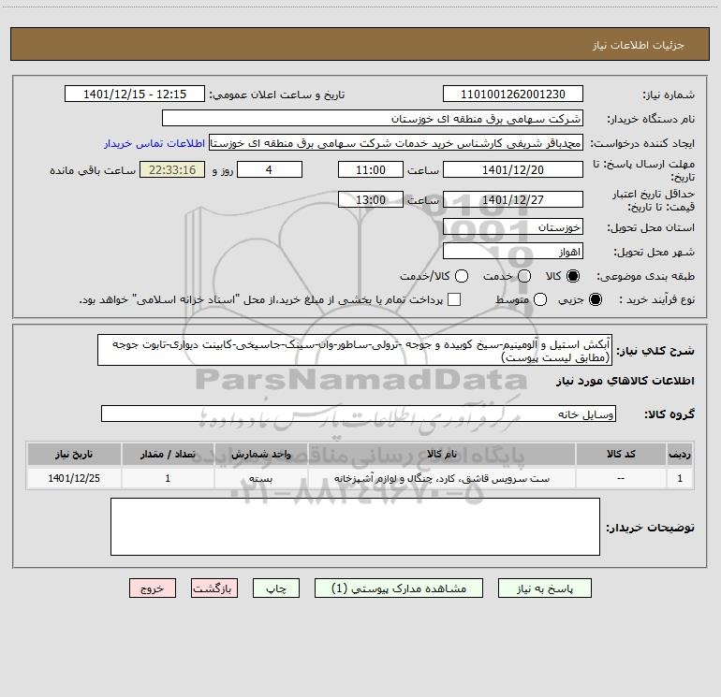Image resolution: width=721 pixels, height=697 pixels.
Task: Click the response deadline date 1401/12/20 field
Action: coord(513,169)
